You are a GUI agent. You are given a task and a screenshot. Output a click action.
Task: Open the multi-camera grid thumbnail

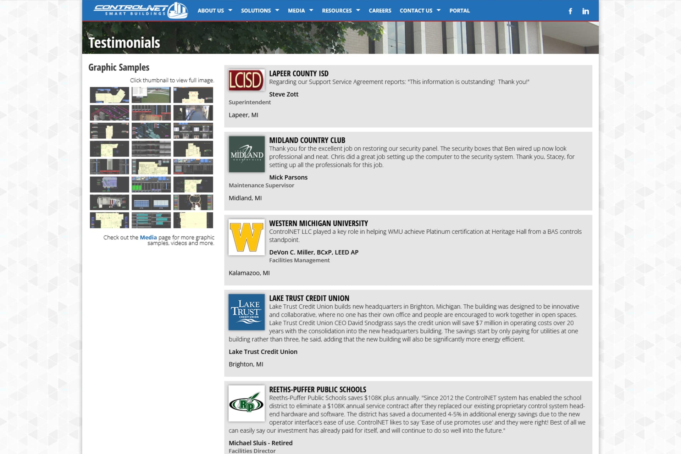tap(193, 131)
